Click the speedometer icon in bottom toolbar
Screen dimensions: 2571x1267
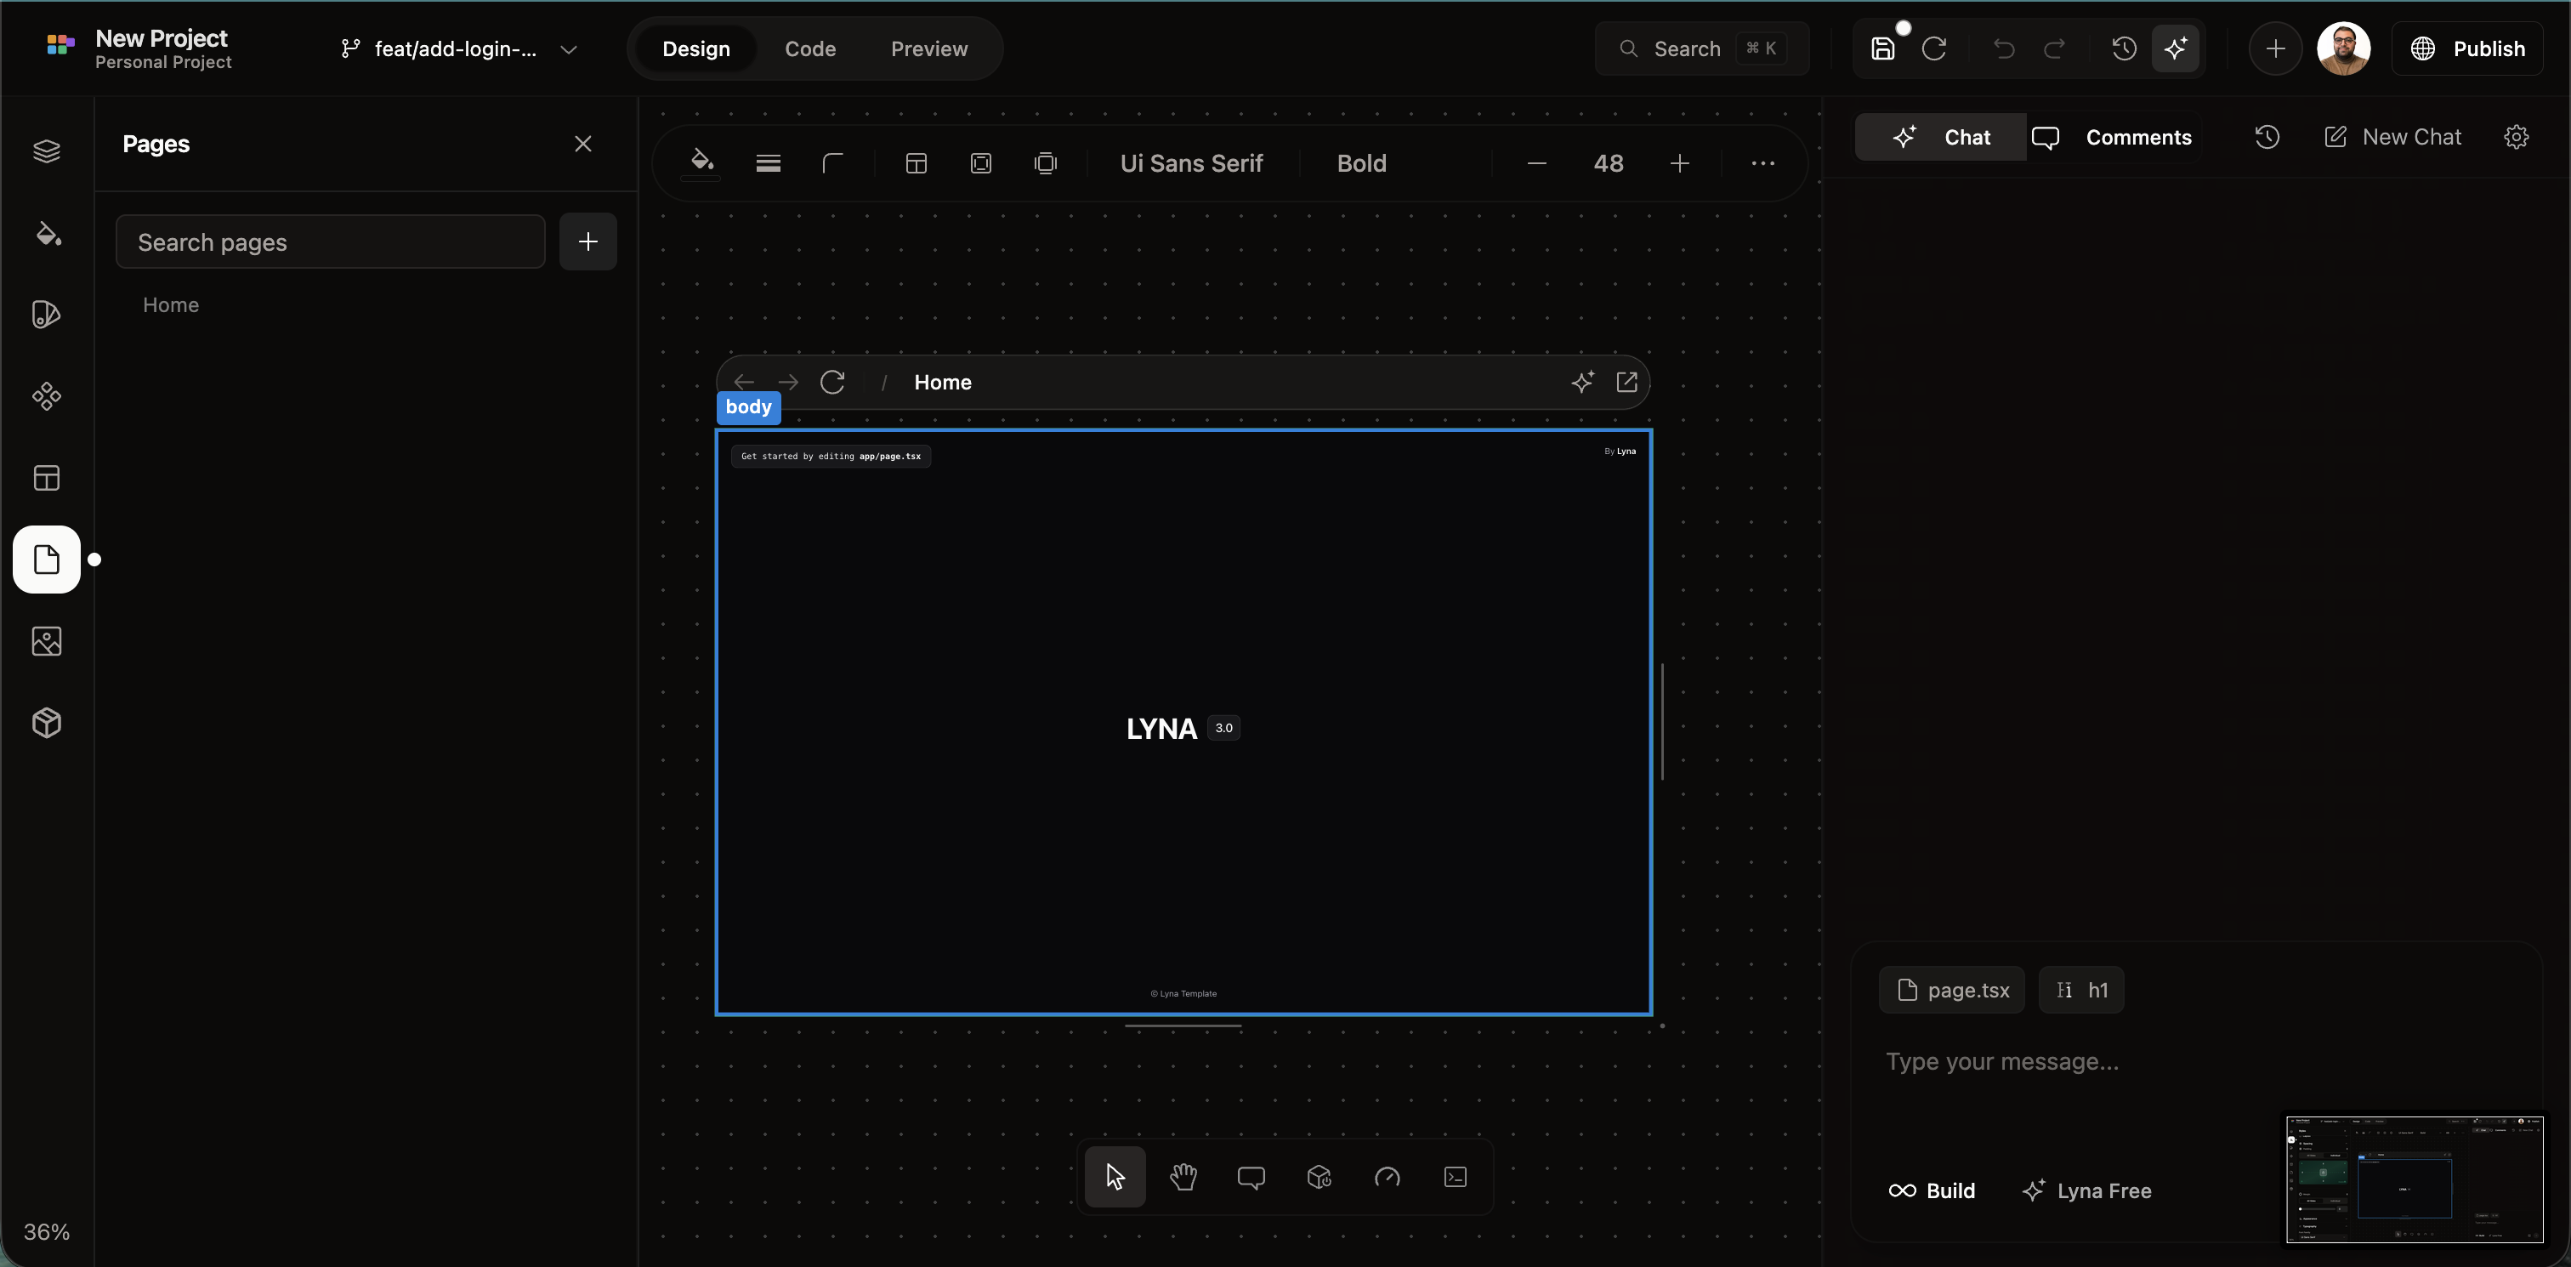(1387, 1177)
